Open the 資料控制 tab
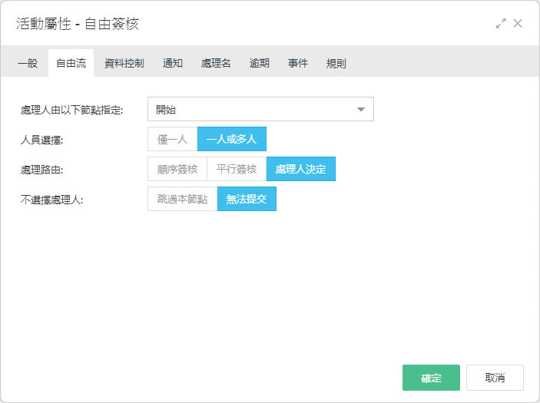The height and width of the screenshot is (403, 540). pyautogui.click(x=124, y=63)
